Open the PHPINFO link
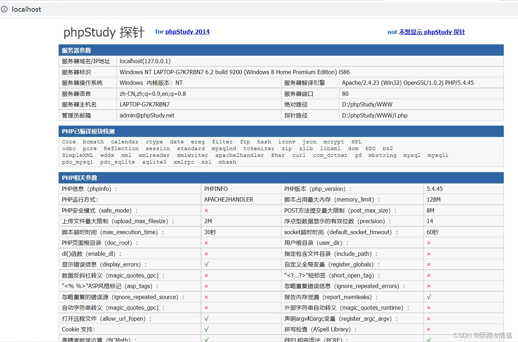This screenshot has width=518, height=342. (x=216, y=189)
